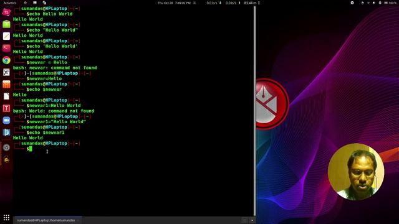Click the '$newvar1="Hello World"' command
The width and height of the screenshot is (399, 224).
tap(56, 122)
